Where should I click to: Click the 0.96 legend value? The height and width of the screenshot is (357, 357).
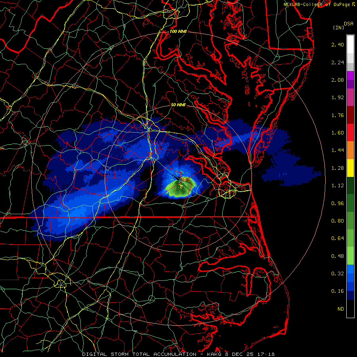[338, 203]
